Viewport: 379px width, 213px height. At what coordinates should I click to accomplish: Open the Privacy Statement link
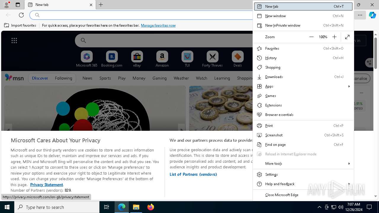click(46, 185)
